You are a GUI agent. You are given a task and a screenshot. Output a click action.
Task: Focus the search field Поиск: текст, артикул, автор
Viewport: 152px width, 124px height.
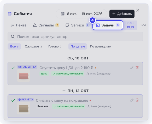(75, 37)
